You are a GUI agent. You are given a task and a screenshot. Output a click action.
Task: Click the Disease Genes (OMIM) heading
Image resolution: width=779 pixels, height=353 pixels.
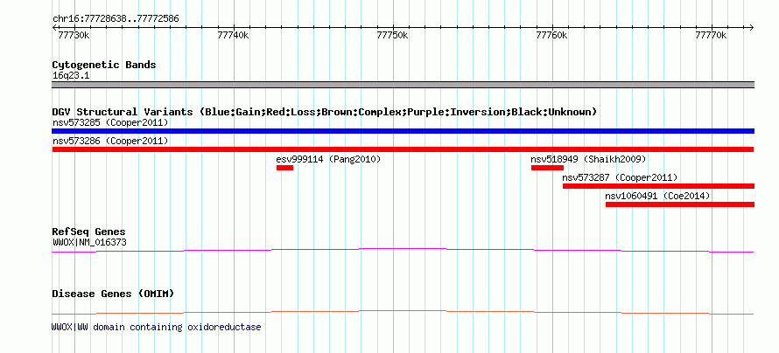pyautogui.click(x=113, y=294)
